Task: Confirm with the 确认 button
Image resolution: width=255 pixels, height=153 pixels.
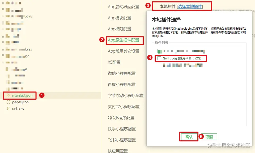Action: pyautogui.click(x=189, y=137)
